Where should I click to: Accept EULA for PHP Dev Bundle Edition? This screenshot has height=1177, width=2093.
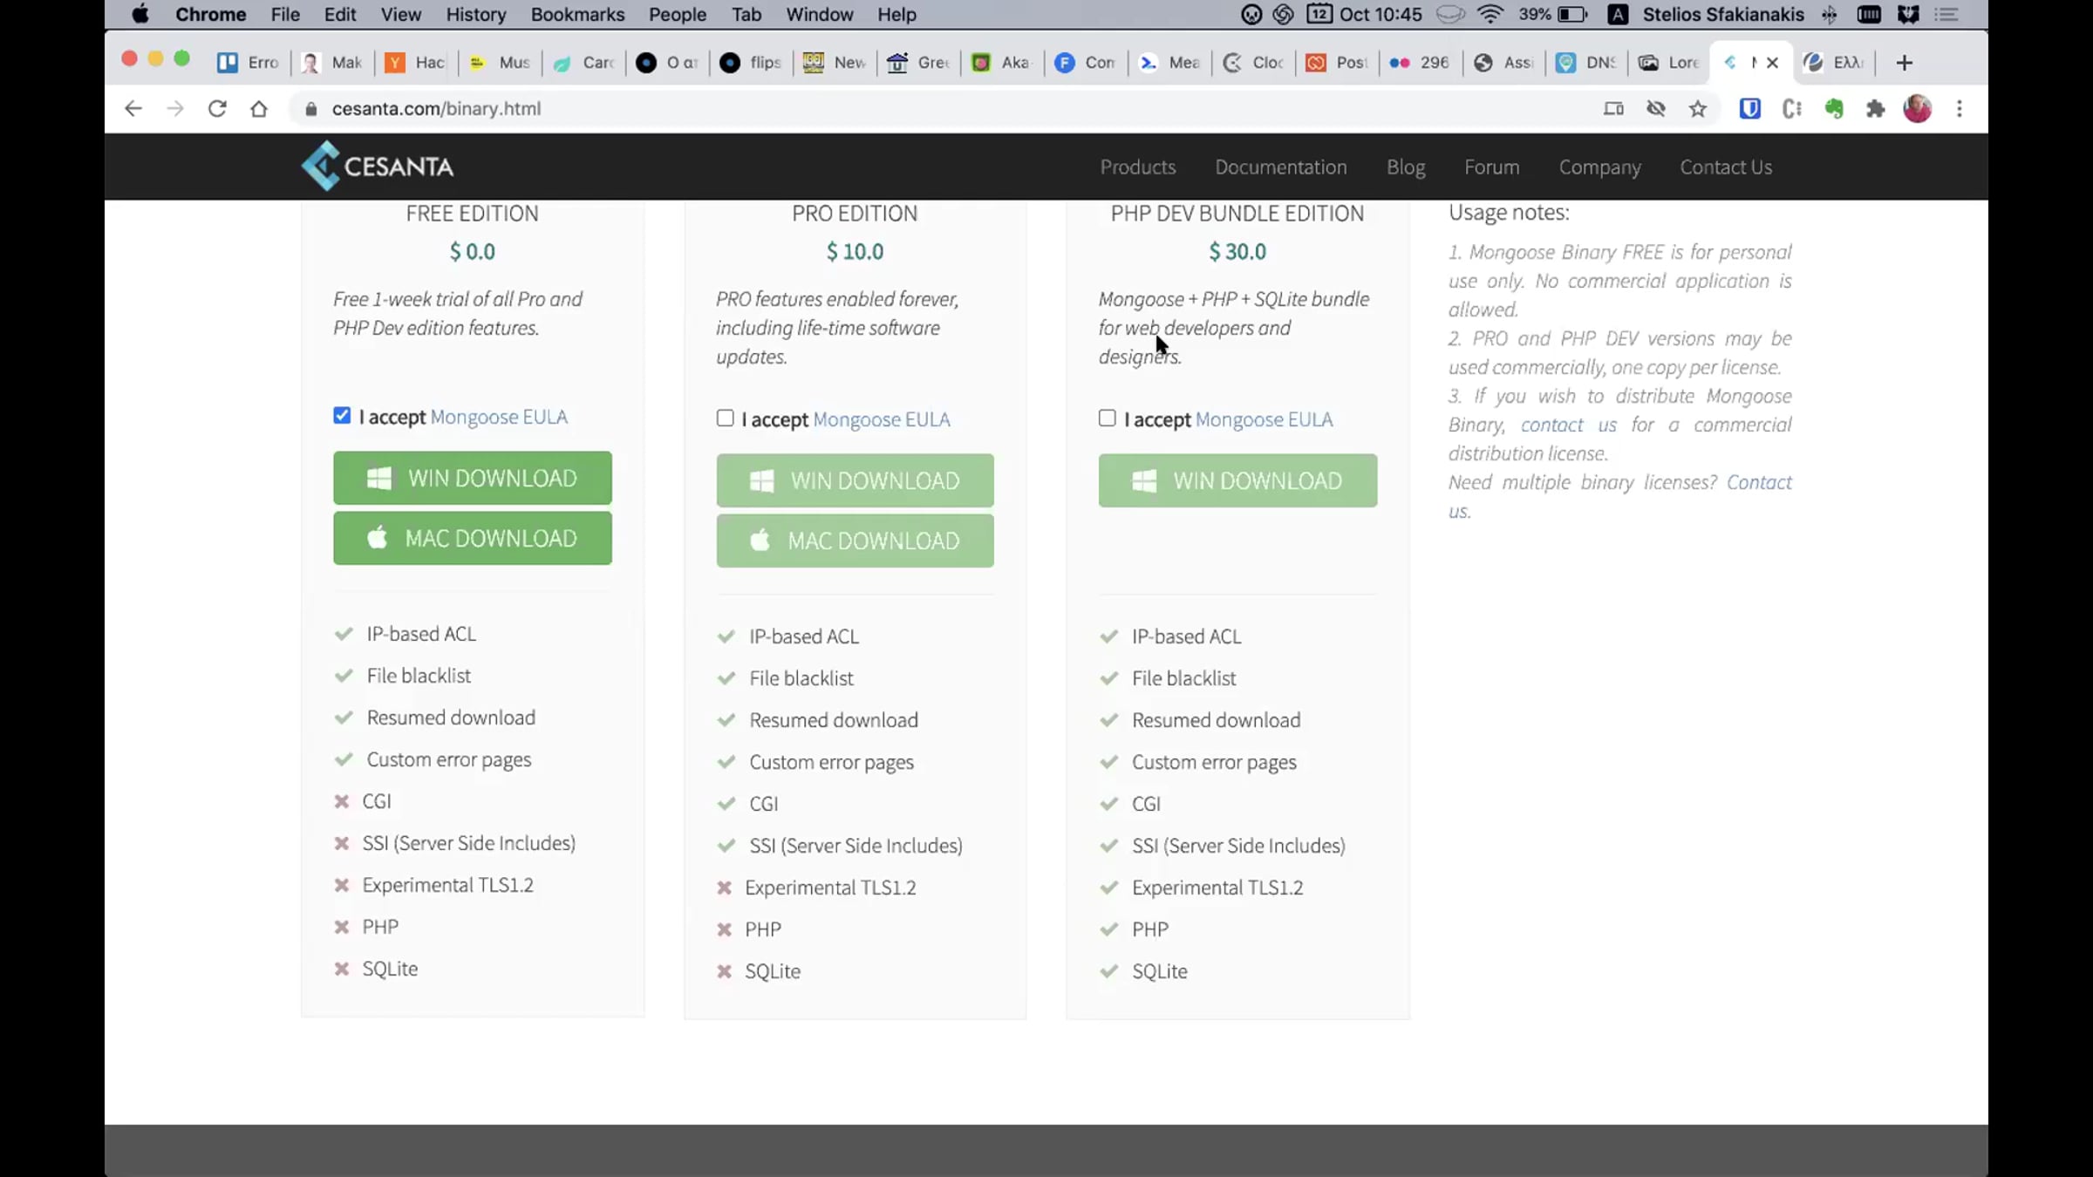1107,418
